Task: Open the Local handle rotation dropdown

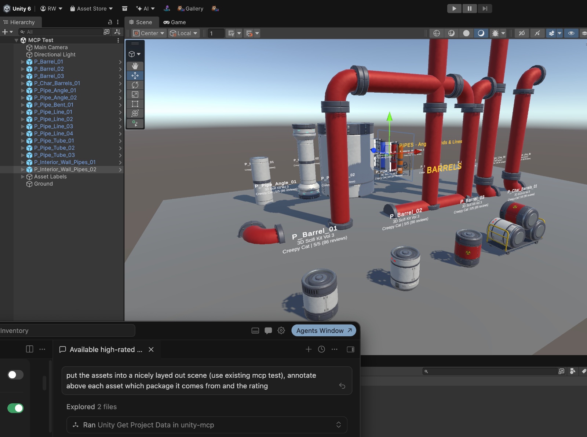Action: click(184, 33)
